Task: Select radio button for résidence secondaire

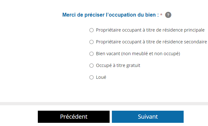Action: (91, 42)
